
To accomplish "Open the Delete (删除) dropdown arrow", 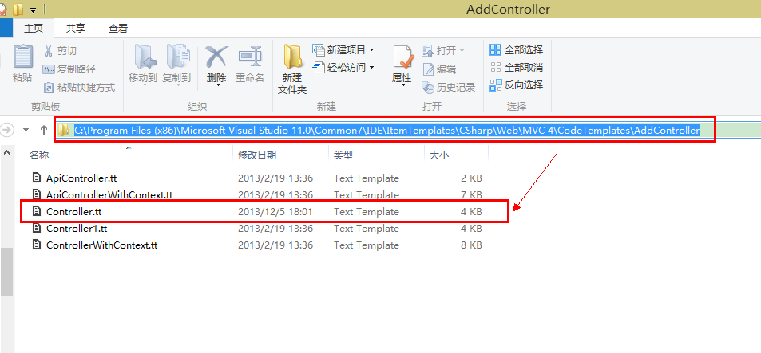I will click(x=218, y=85).
